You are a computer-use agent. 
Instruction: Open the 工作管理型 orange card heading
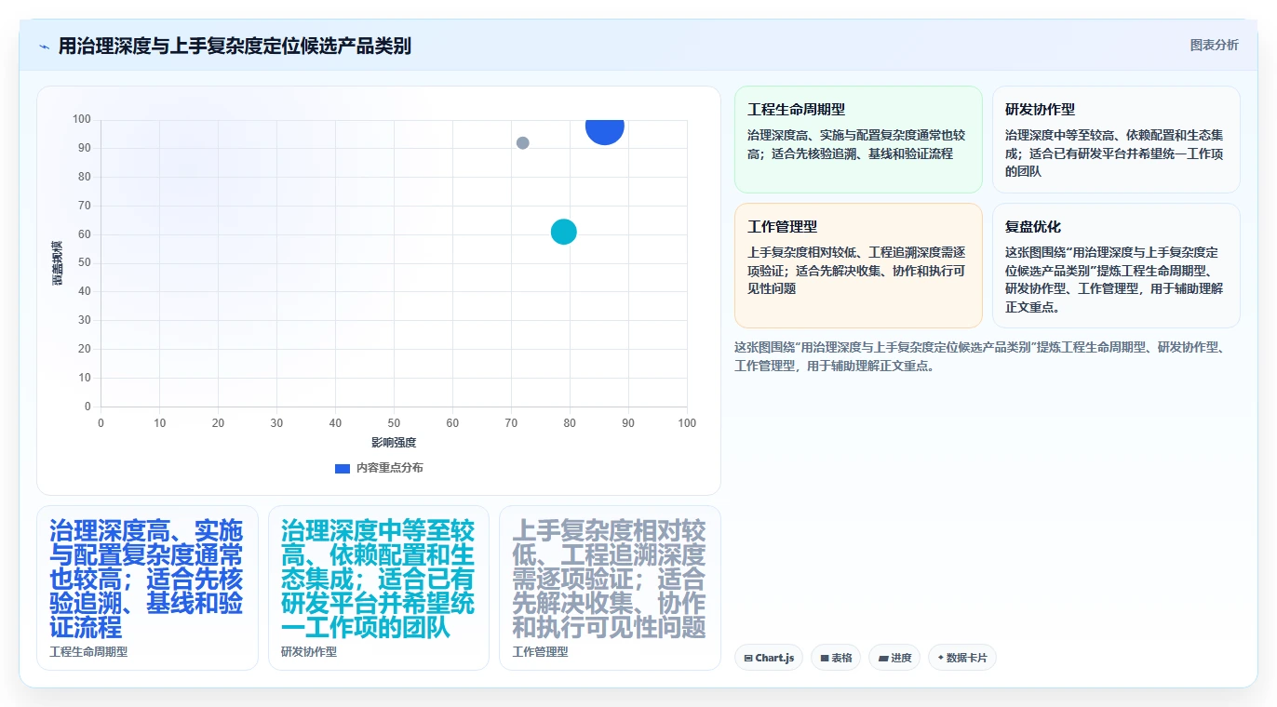point(783,226)
